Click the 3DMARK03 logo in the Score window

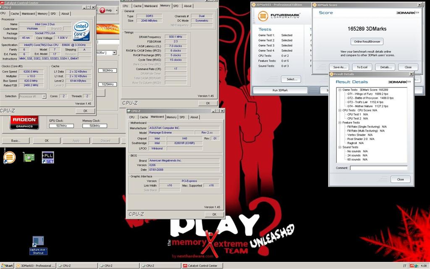407,13
